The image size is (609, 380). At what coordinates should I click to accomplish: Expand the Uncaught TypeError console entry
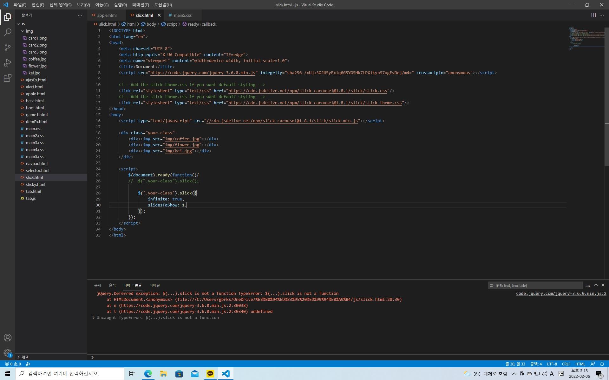[93, 318]
